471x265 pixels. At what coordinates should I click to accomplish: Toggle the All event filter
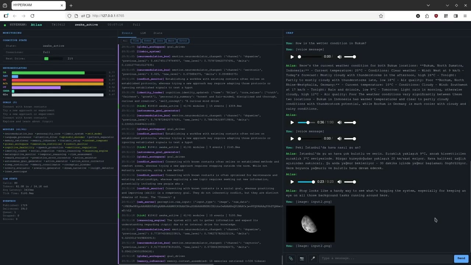click(125, 41)
